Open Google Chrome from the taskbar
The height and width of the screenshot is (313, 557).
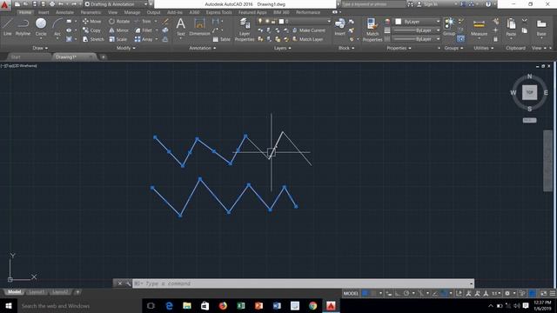click(x=312, y=305)
